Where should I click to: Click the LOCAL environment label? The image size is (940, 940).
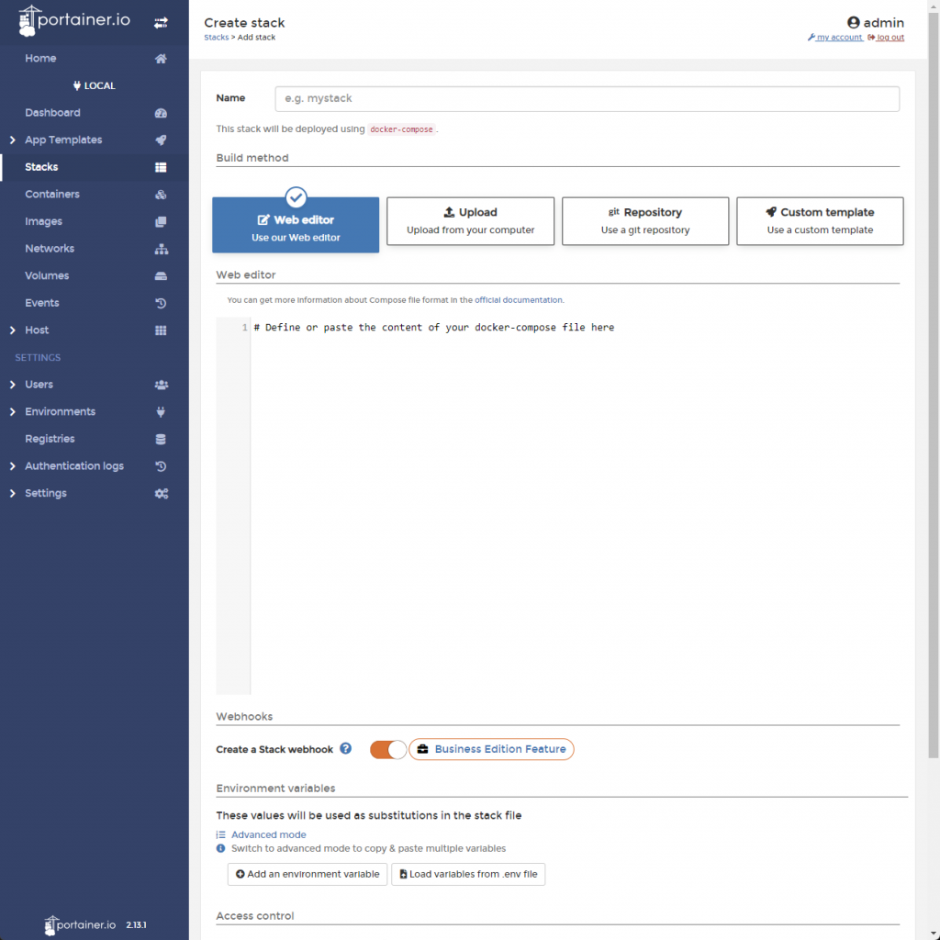99,85
